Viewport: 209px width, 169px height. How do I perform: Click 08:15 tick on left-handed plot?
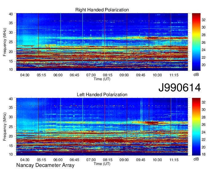pos(108,160)
